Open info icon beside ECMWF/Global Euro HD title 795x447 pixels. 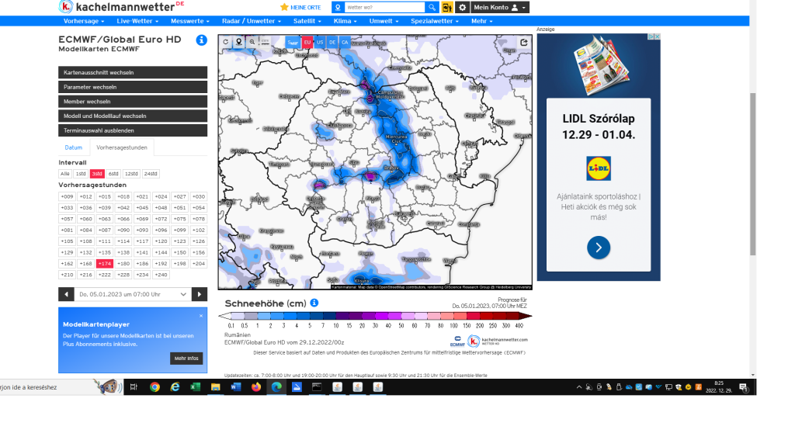click(x=202, y=40)
